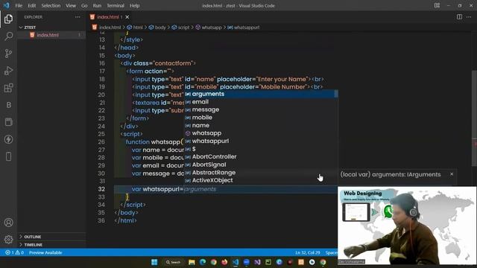477x268 pixels.
Task: Open Run and Debug view
Action: (x=8, y=71)
